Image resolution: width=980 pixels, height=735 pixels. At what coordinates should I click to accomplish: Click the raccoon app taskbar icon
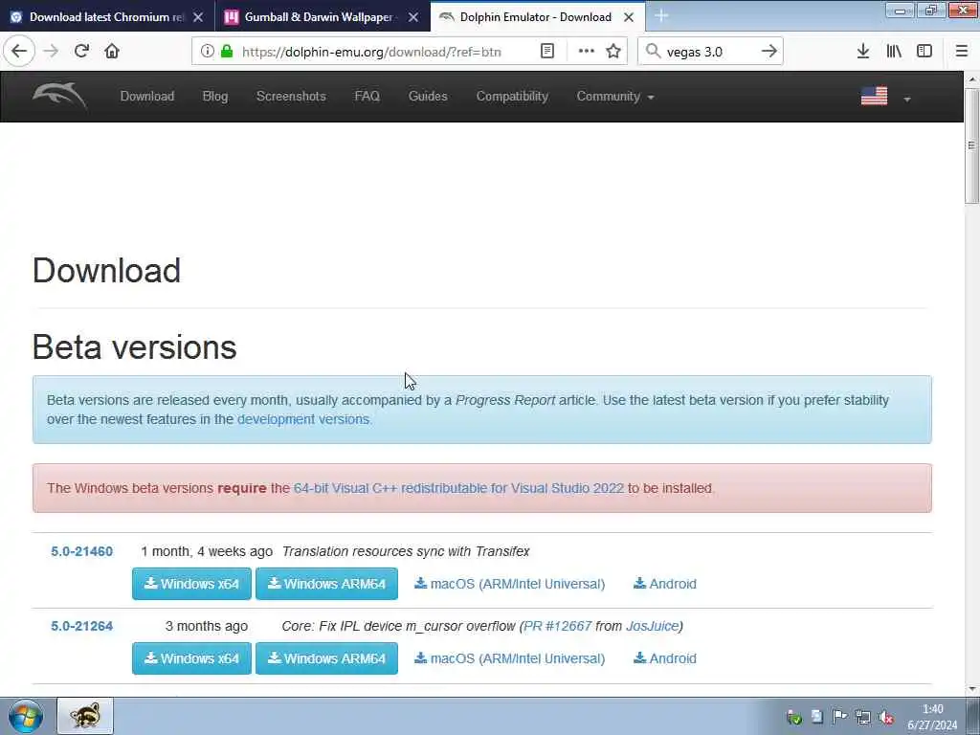click(85, 716)
